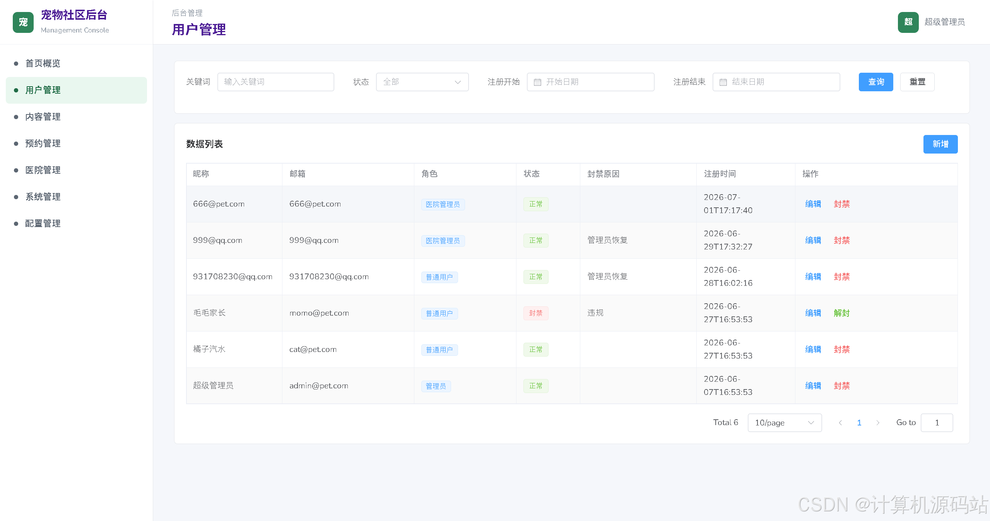Viewport: 990px width, 521px height.
Task: Click the 结束日期 date field
Action: [x=776, y=82]
